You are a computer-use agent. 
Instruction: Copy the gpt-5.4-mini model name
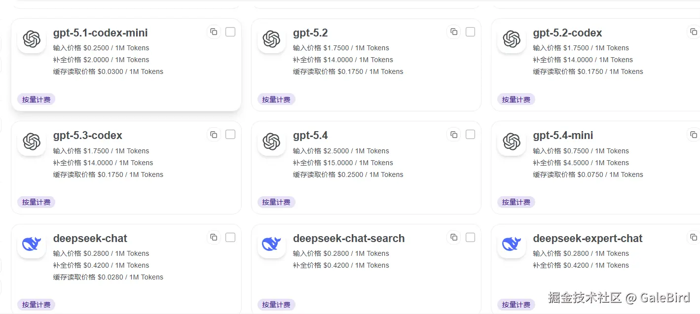click(694, 135)
